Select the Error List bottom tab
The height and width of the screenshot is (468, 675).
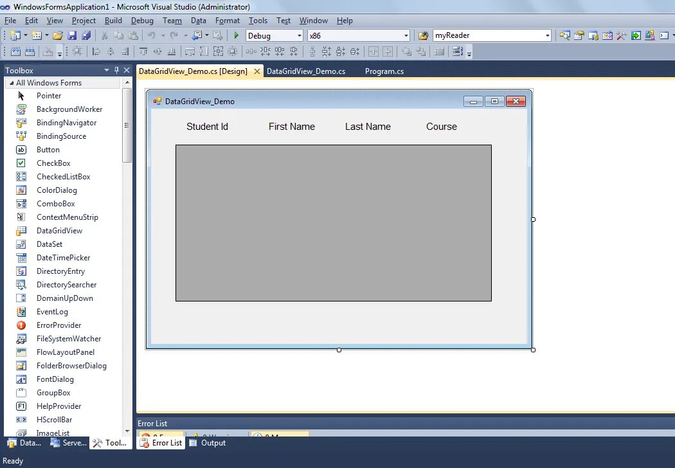click(x=161, y=443)
